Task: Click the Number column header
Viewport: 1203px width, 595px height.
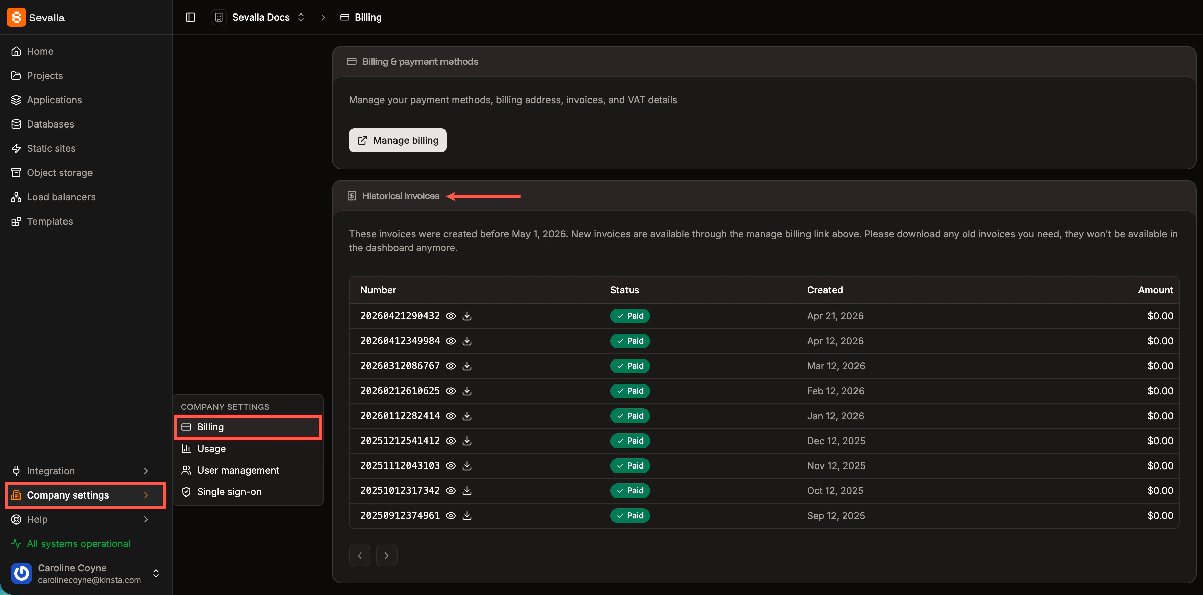Action: 378,290
